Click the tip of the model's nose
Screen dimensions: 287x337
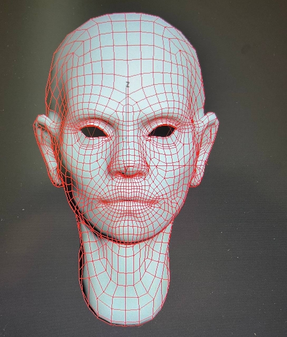coord(128,164)
